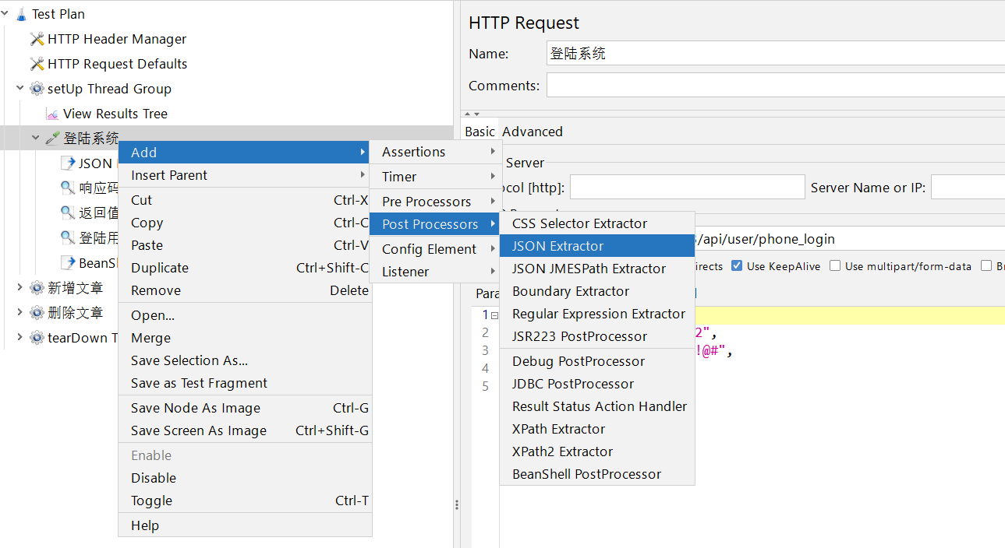Enable the Use multipart/form-data checkbox
This screenshot has height=548, width=1005.
(835, 266)
